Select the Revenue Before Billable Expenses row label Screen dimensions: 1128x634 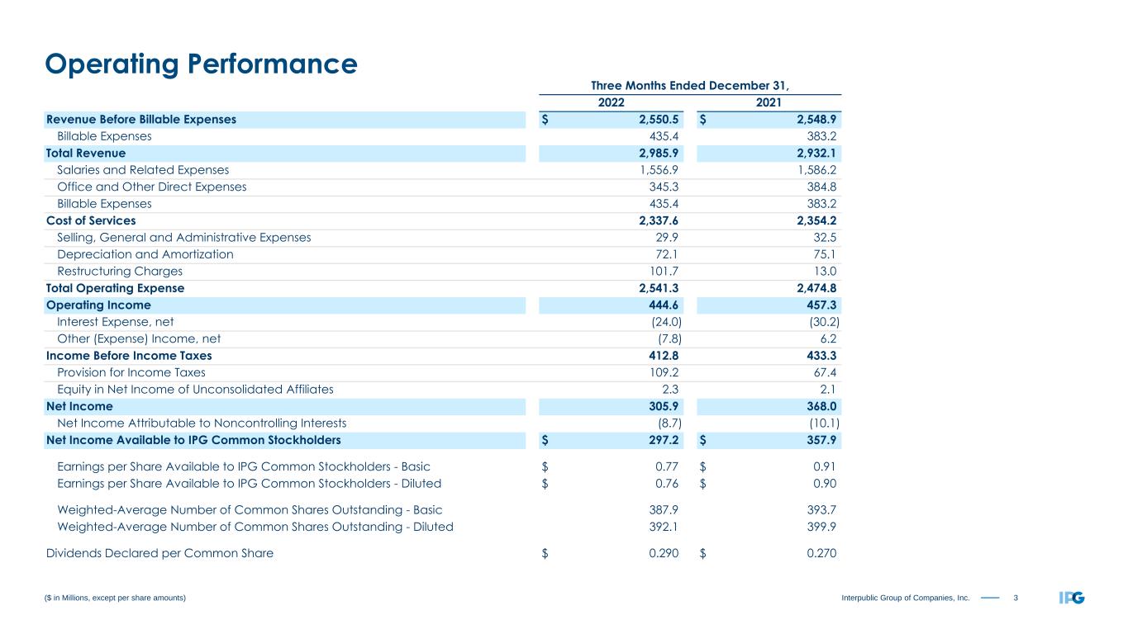[x=141, y=119]
